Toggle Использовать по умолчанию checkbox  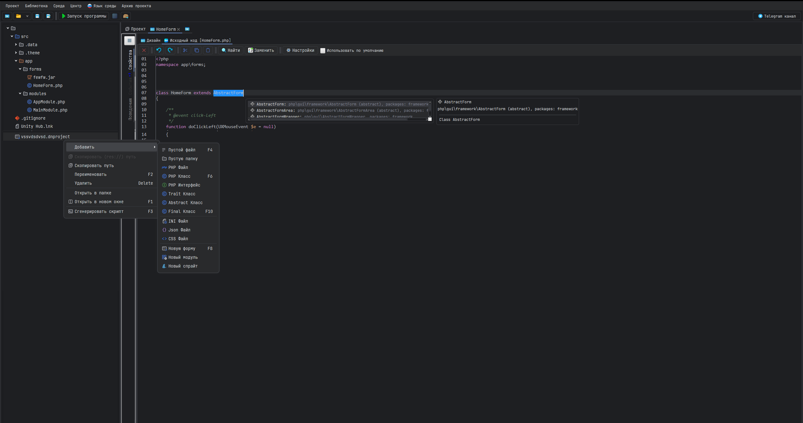323,51
